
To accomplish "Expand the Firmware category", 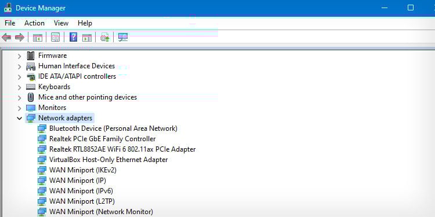I will coord(19,56).
